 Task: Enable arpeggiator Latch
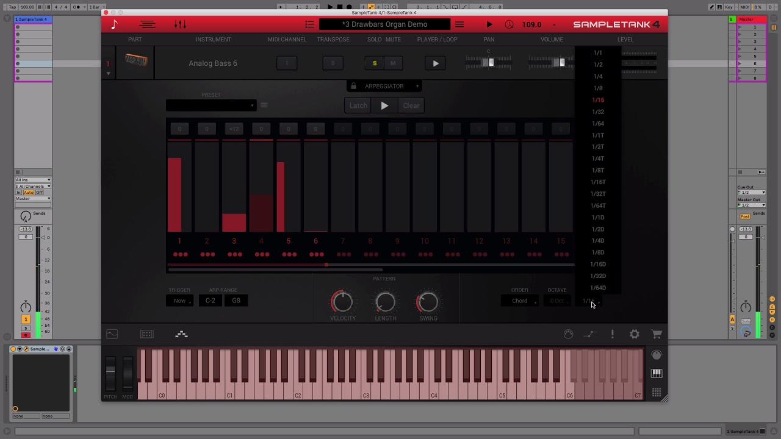coord(358,105)
